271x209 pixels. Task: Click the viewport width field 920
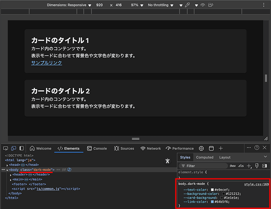click(99, 5)
